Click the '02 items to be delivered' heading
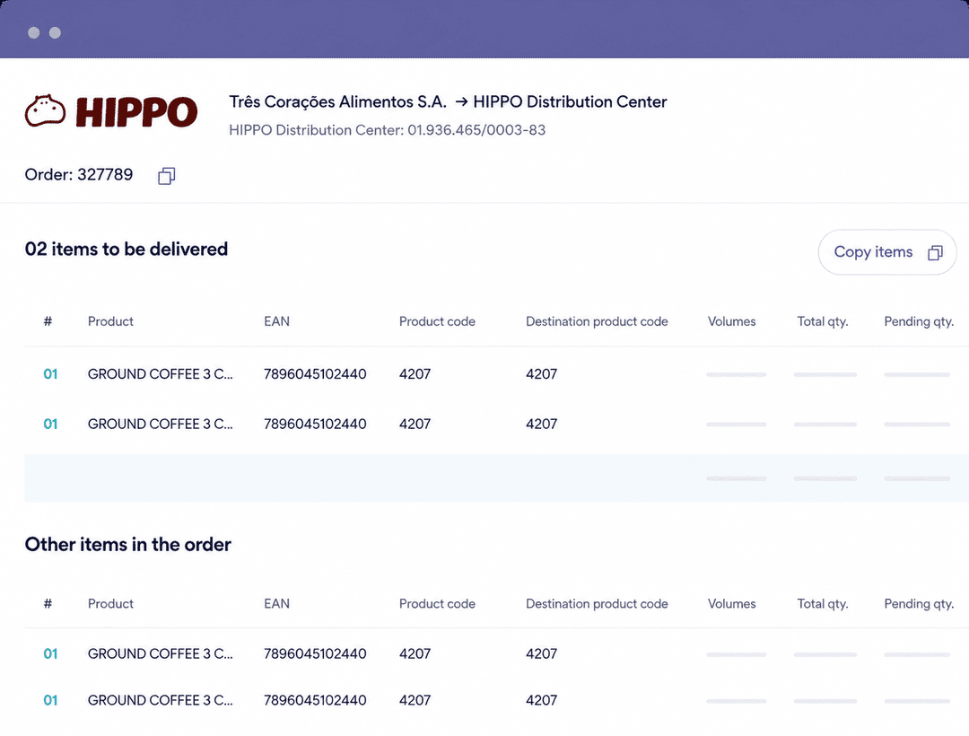 coord(127,249)
